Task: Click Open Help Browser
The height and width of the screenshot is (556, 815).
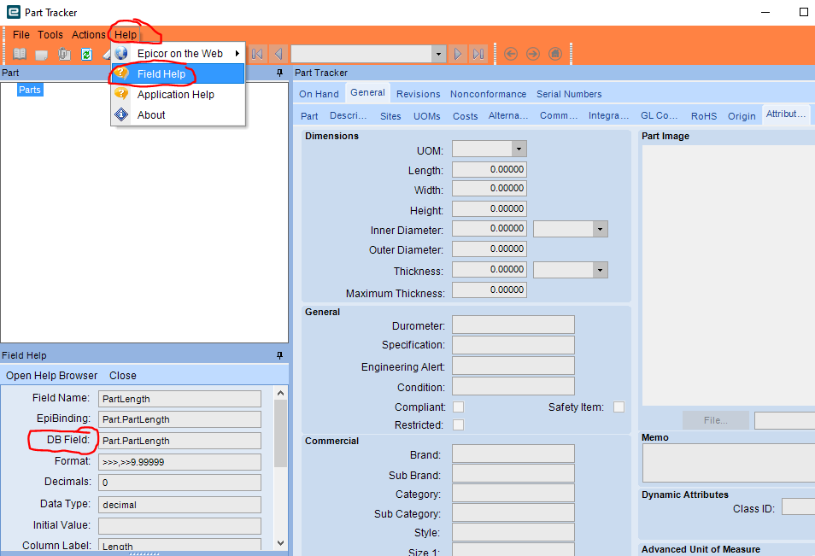Action: (51, 375)
